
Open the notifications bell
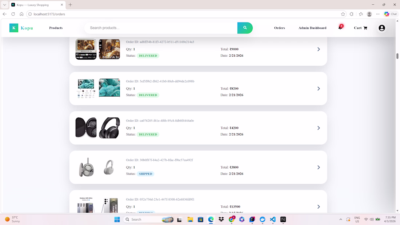tap(340, 28)
